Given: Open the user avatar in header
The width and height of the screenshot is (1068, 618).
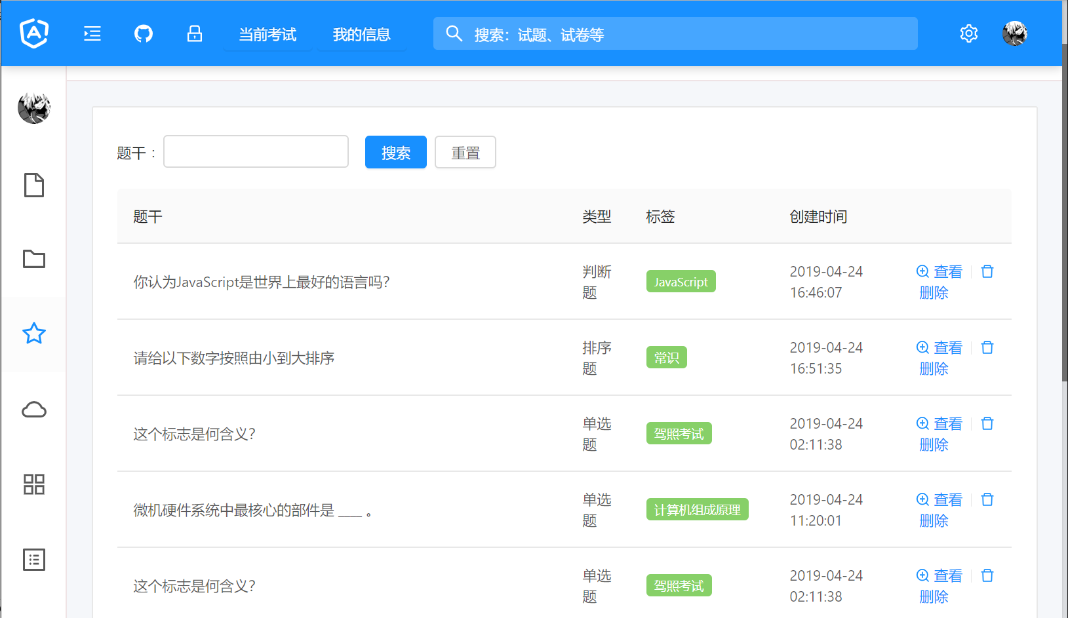Looking at the screenshot, I should [x=1014, y=33].
